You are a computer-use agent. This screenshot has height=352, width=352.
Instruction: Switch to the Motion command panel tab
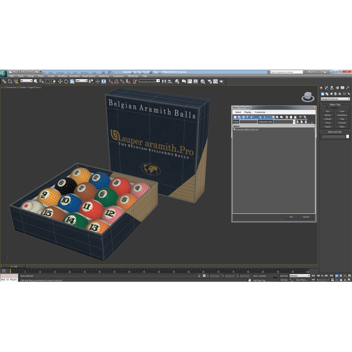(x=337, y=88)
